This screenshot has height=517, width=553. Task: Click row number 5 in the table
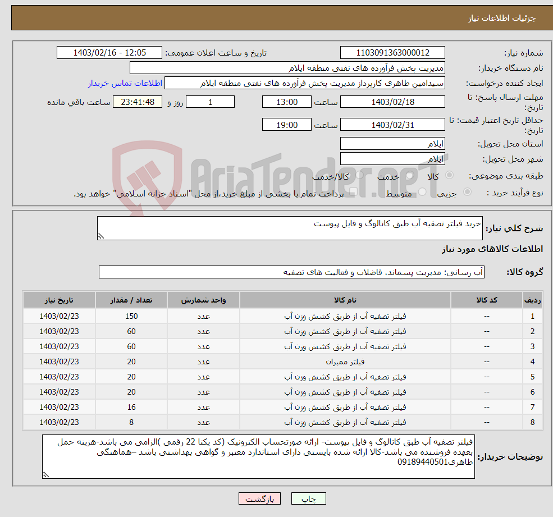532,377
